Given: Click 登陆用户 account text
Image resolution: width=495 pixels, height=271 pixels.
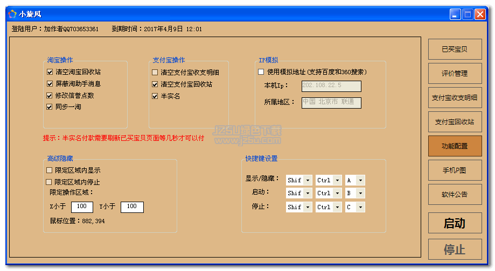Looking at the screenshot, I should point(55,29).
